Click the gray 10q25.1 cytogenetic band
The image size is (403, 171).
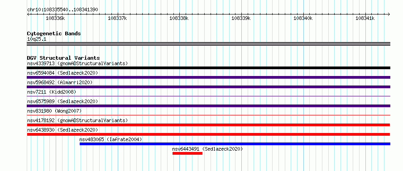[208, 44]
